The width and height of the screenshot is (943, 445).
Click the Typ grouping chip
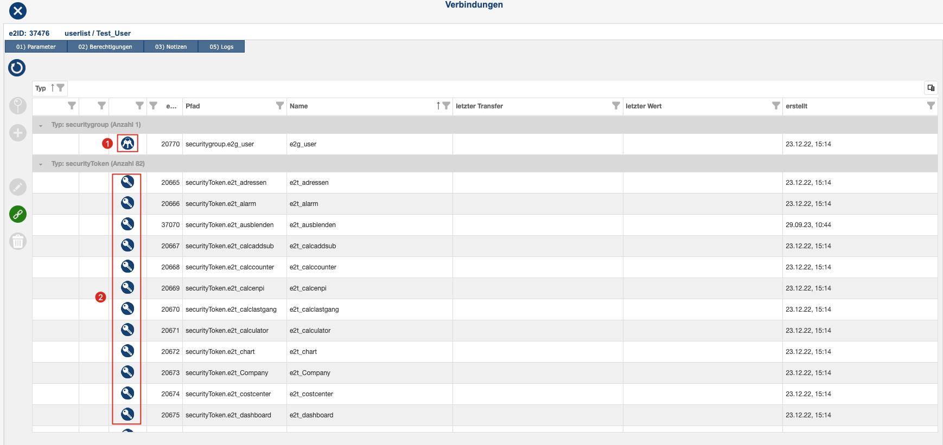pos(49,88)
